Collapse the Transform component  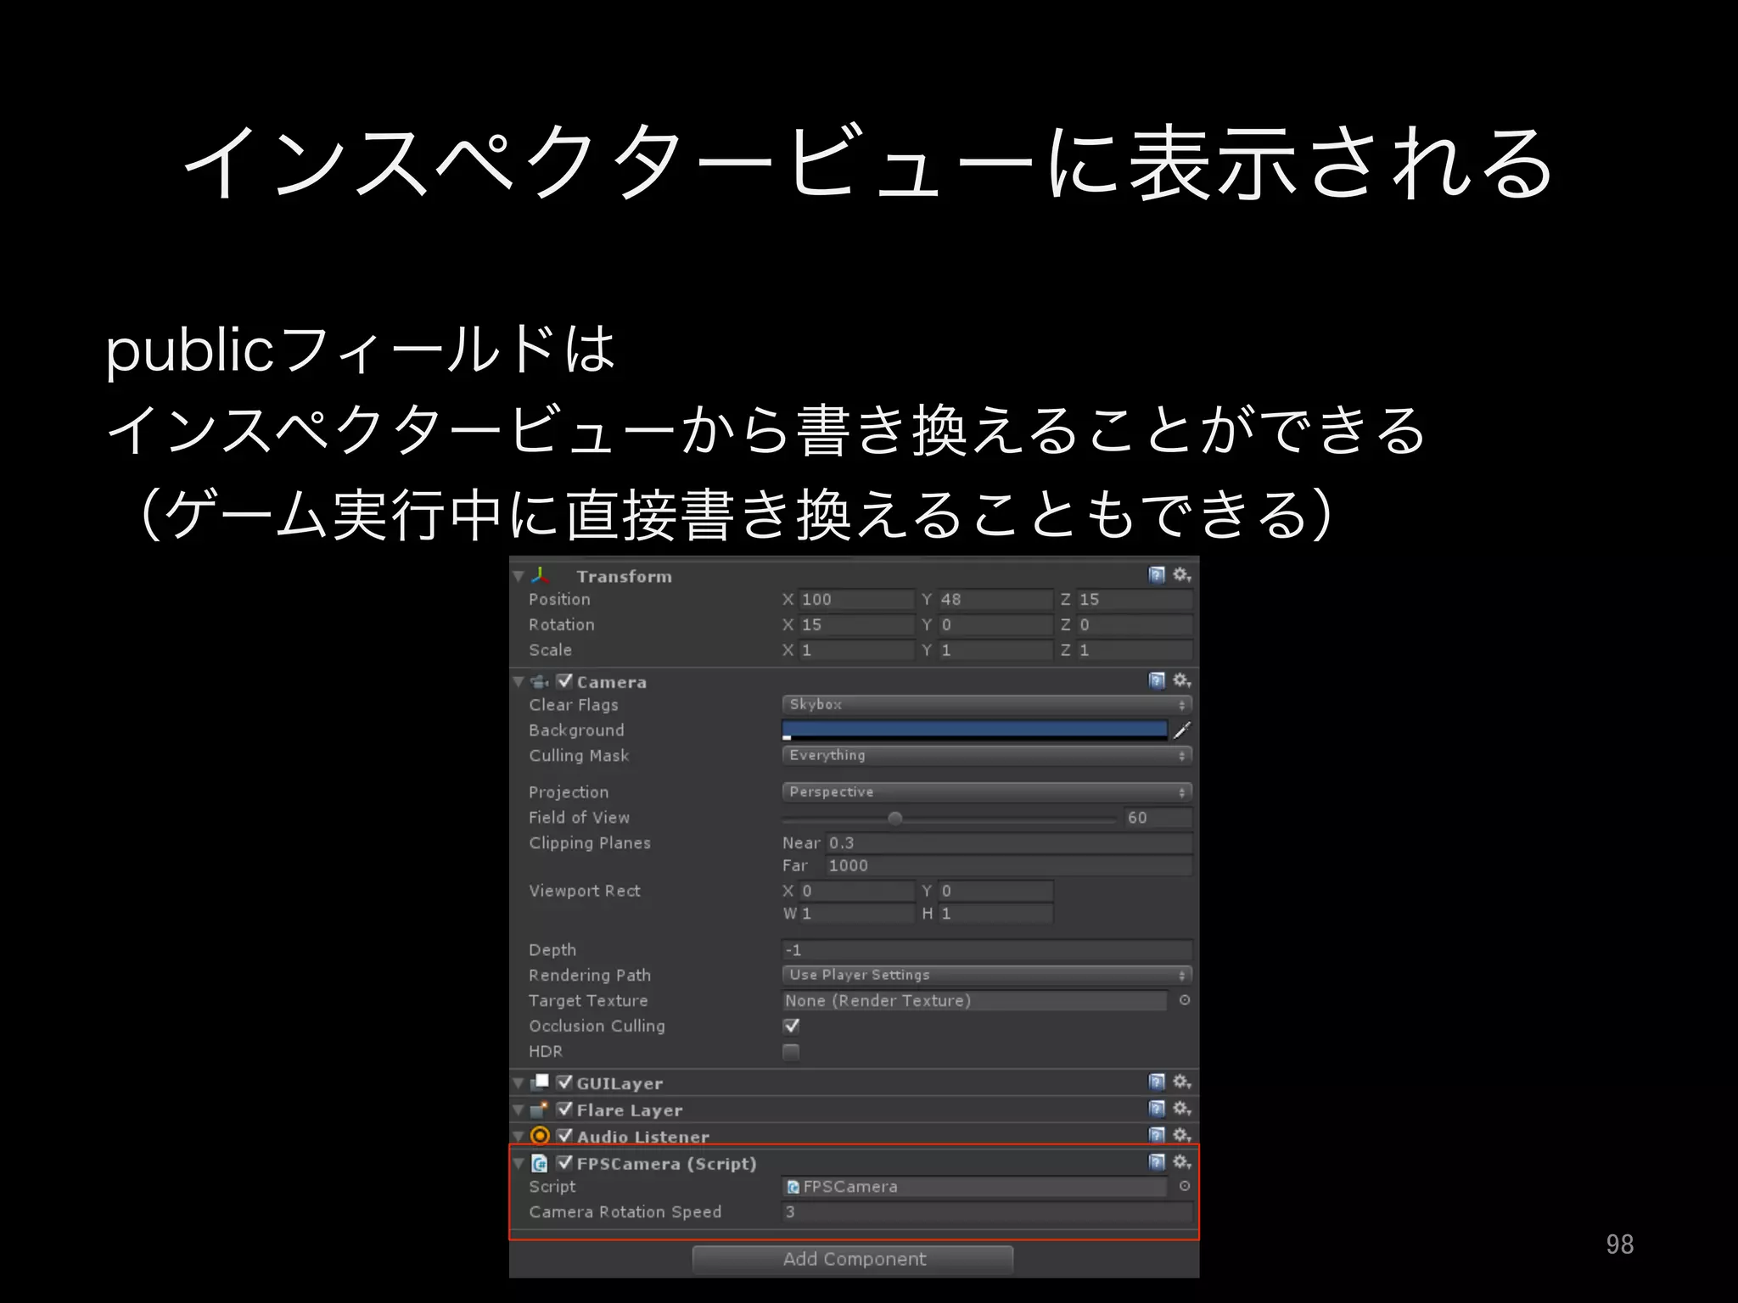519,576
